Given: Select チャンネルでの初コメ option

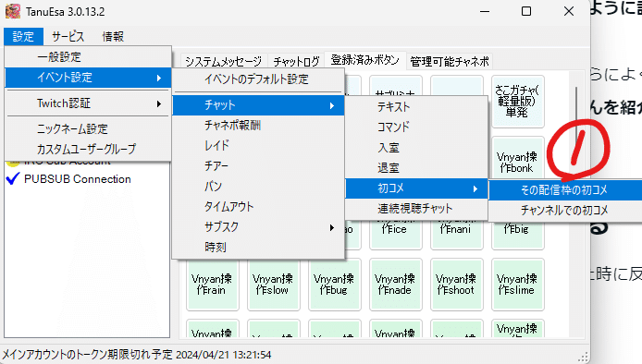Looking at the screenshot, I should point(565,211).
